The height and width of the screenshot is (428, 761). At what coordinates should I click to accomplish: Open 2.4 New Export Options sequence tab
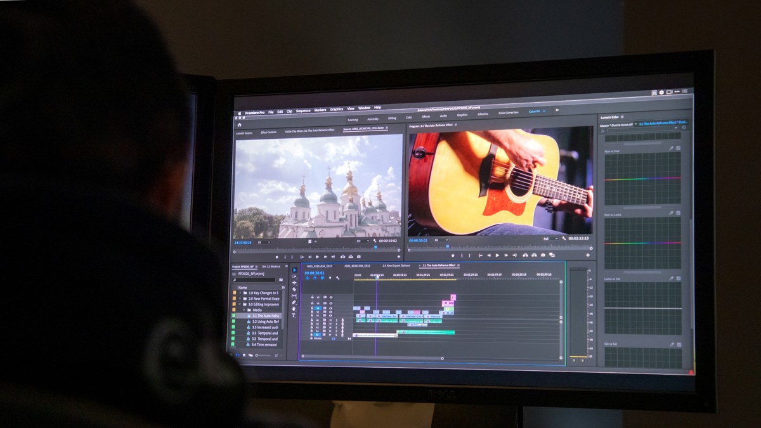tap(396, 266)
